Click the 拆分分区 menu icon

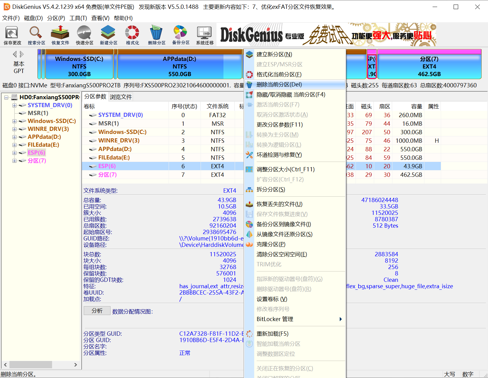249,190
